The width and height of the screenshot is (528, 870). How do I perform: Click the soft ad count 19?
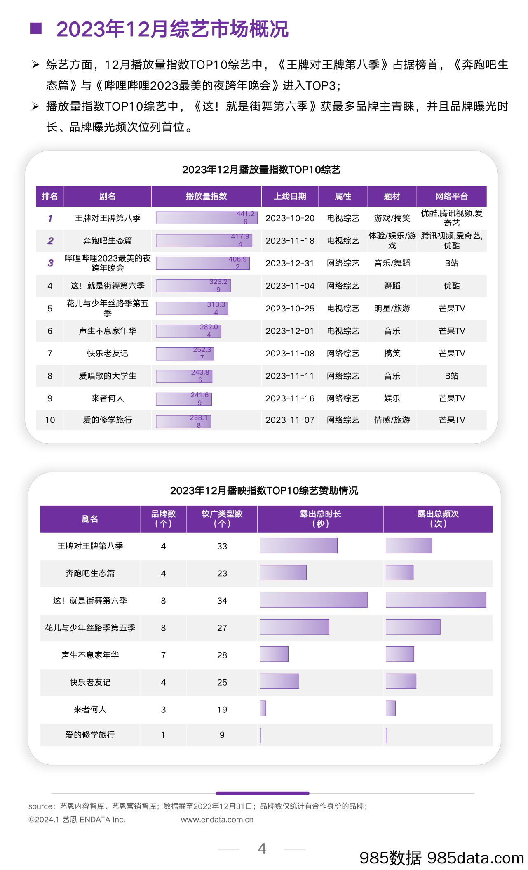click(222, 710)
